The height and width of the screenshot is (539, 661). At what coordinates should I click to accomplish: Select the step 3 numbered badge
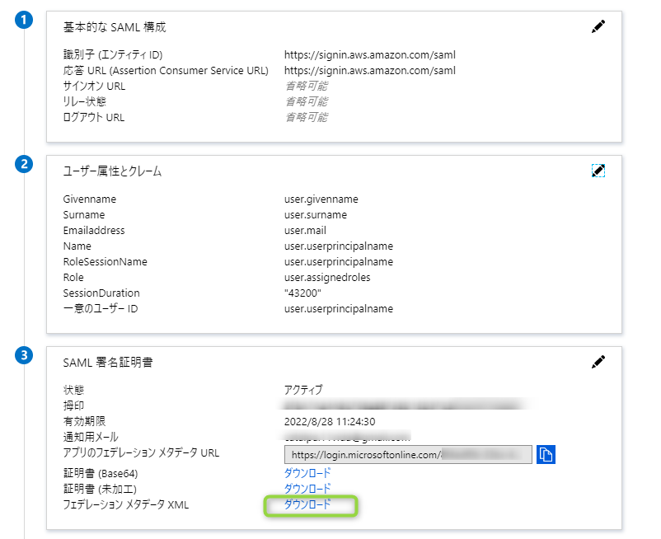coord(22,355)
